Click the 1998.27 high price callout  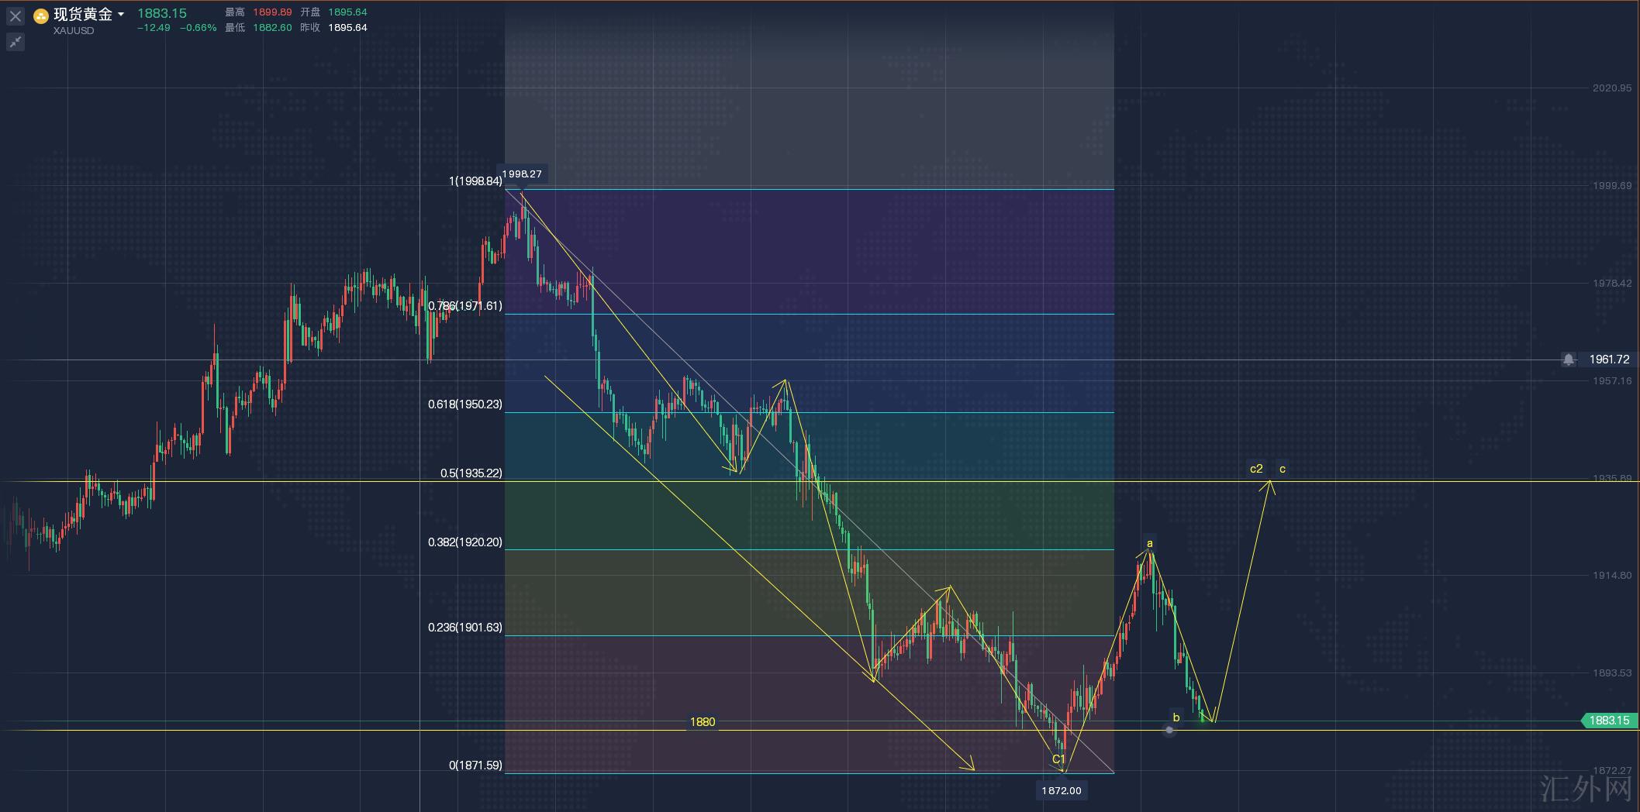(522, 174)
